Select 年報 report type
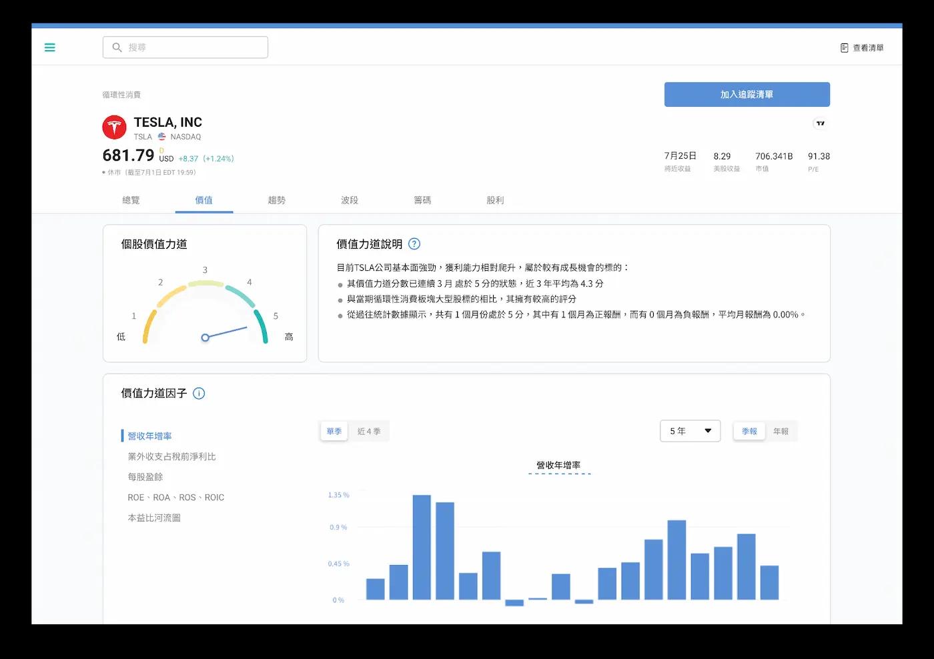The image size is (934, 659). point(781,432)
